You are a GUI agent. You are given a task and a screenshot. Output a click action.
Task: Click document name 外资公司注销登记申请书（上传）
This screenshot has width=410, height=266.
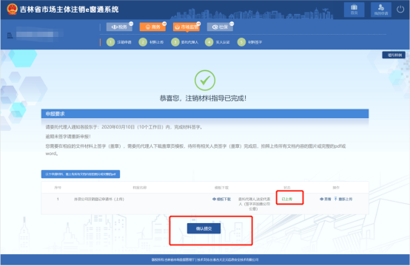[x=99, y=199]
